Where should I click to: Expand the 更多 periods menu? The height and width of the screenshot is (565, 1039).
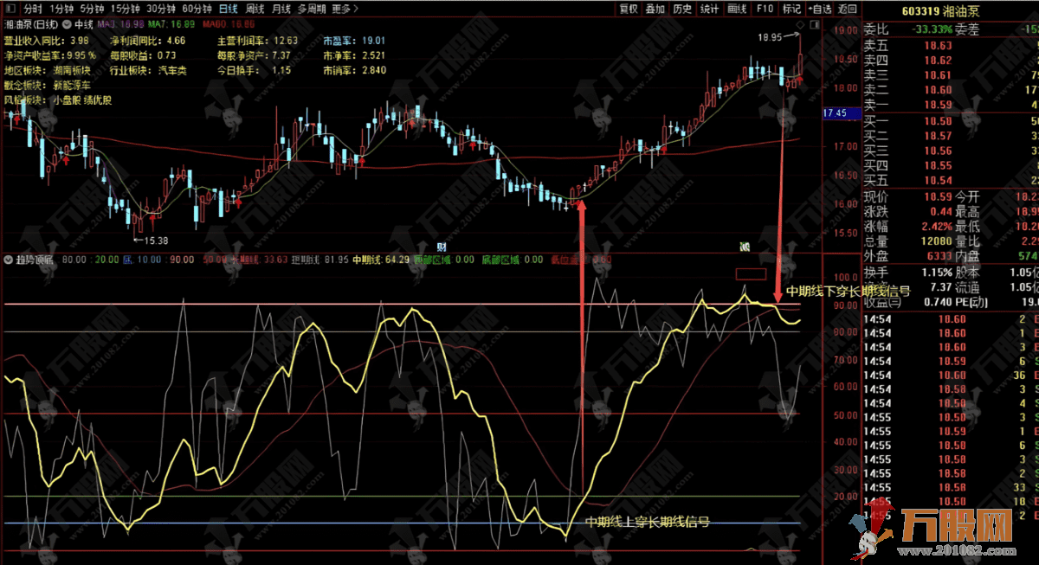point(345,9)
